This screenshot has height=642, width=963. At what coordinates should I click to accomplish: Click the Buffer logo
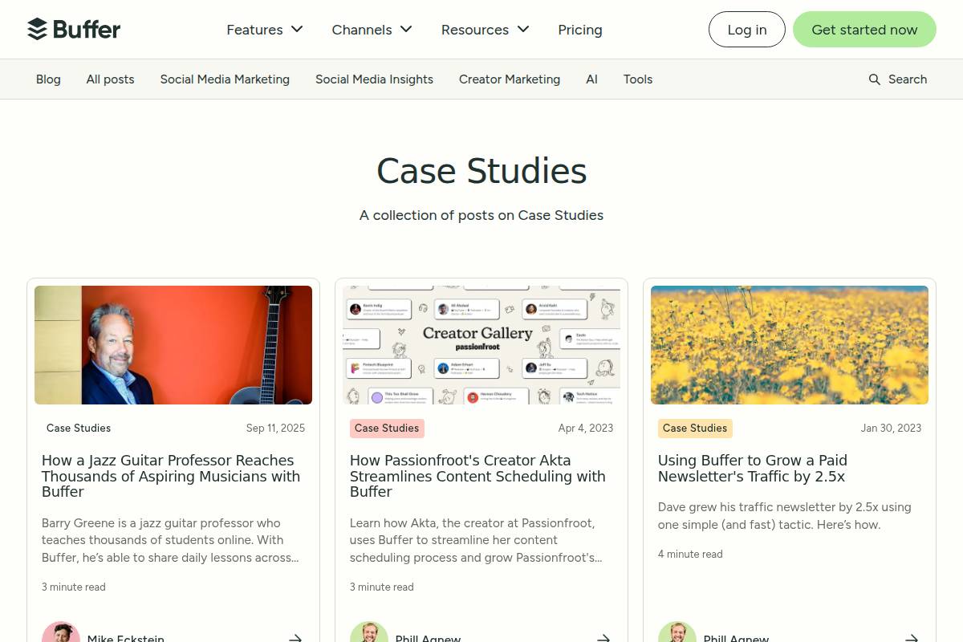[74, 29]
